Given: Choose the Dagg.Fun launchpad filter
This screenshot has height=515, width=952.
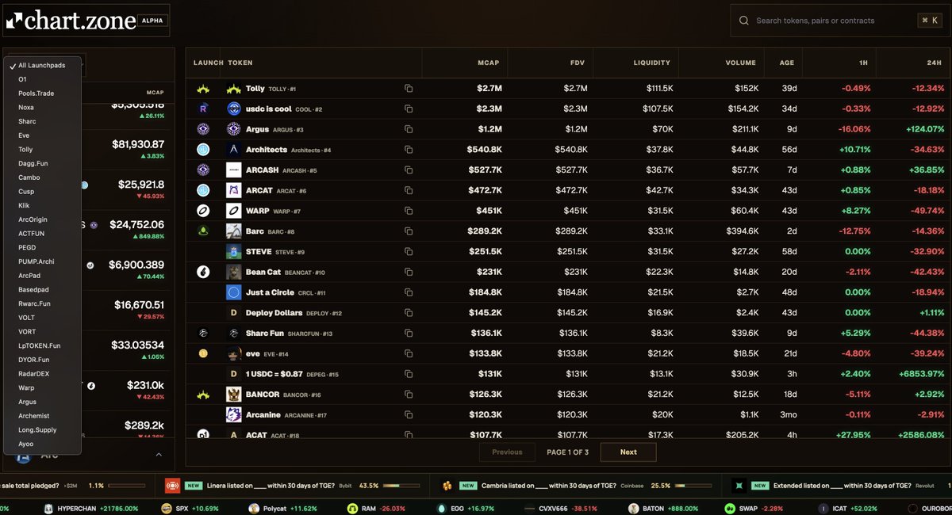Looking at the screenshot, I should (x=42, y=163).
